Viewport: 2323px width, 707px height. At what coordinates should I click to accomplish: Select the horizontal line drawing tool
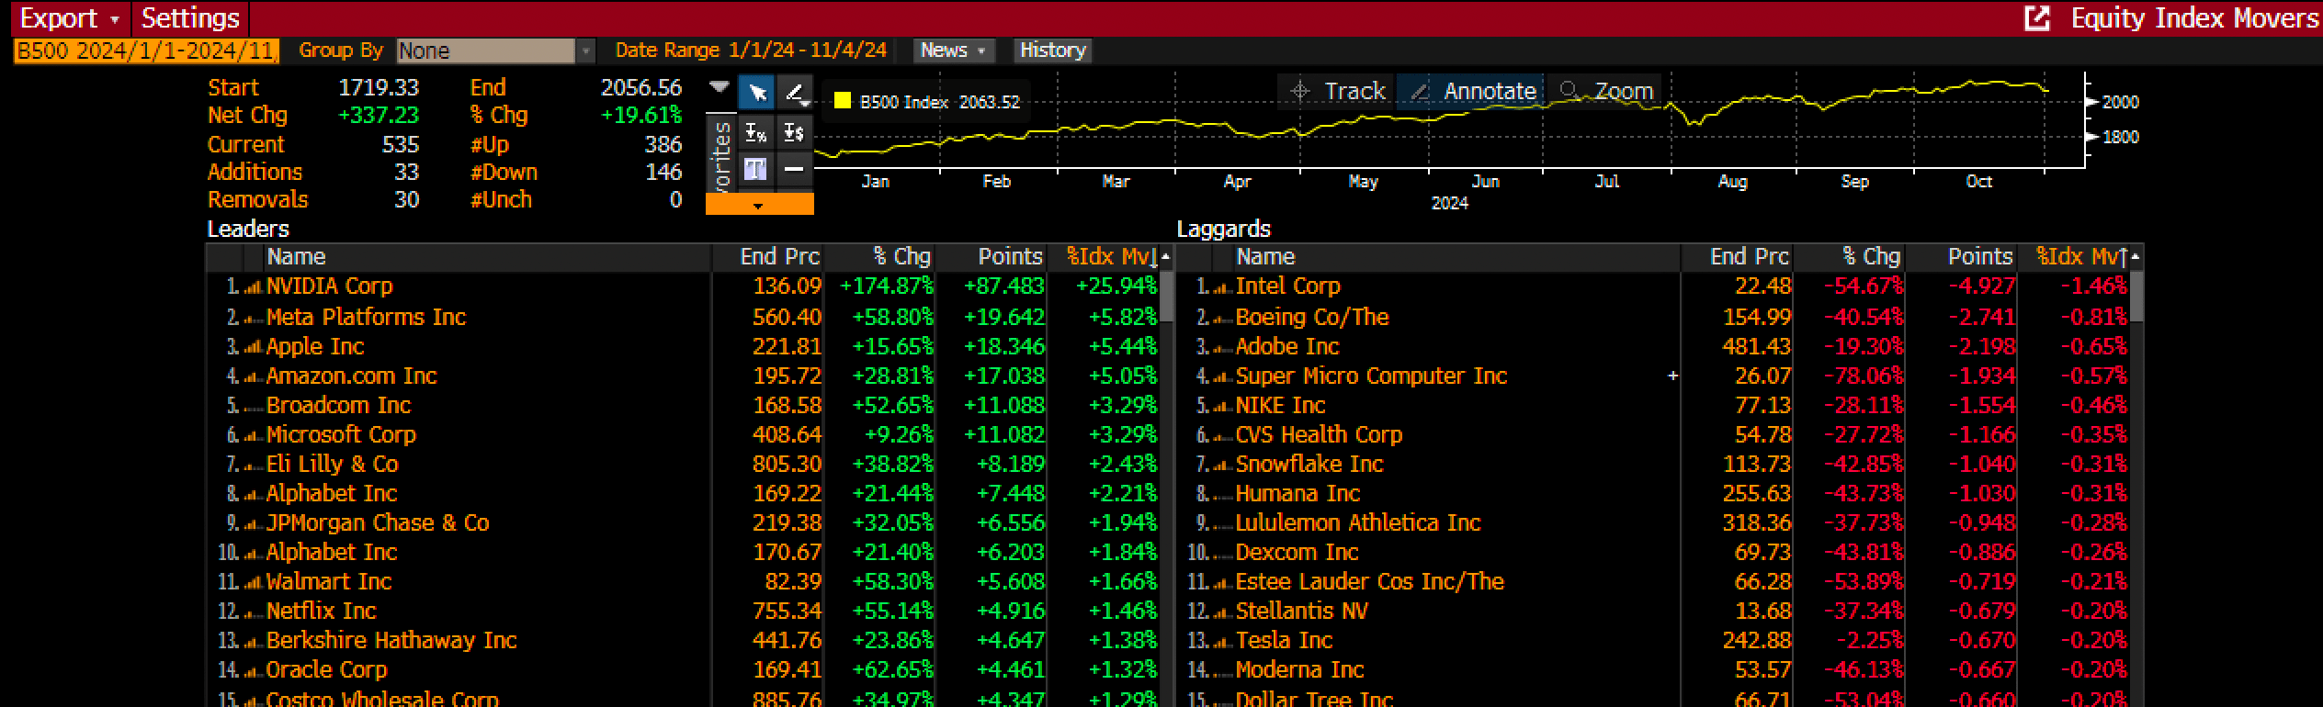tap(794, 169)
